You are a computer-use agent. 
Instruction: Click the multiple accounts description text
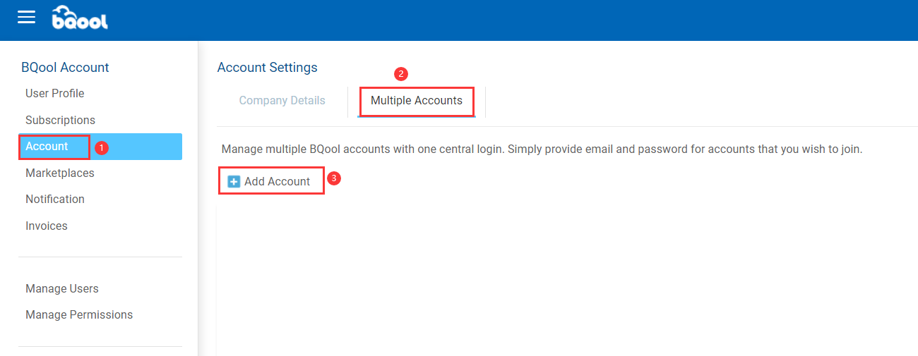[x=542, y=149]
